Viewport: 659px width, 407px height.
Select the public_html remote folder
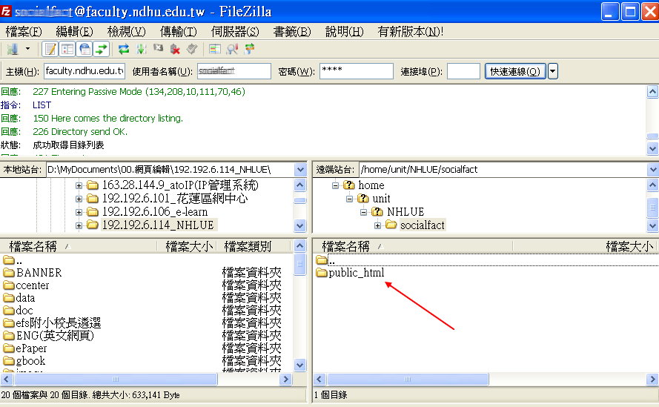(x=356, y=273)
